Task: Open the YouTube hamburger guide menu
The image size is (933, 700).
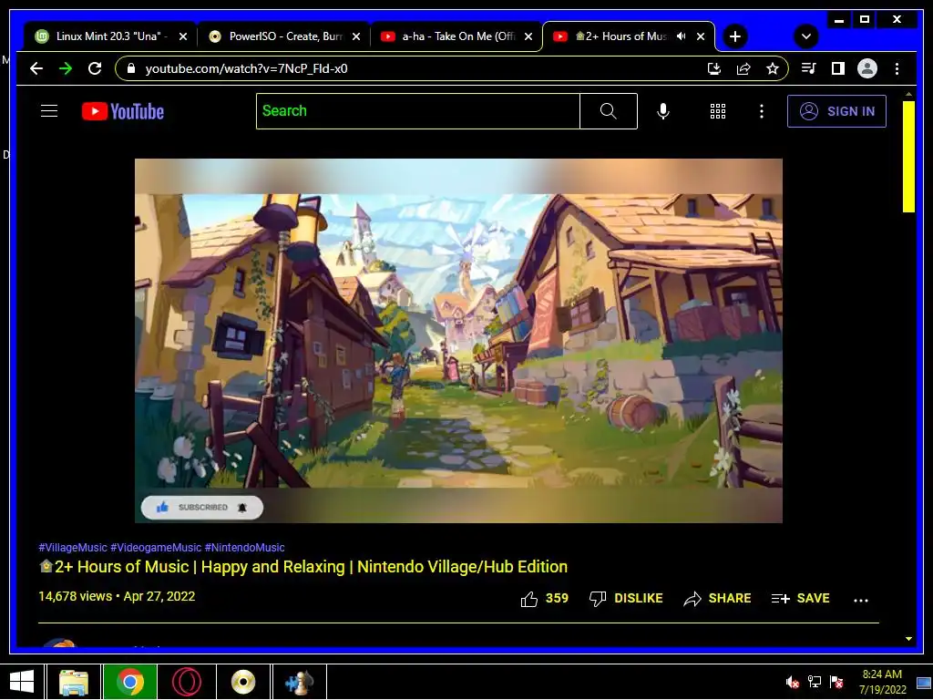Action: (49, 110)
